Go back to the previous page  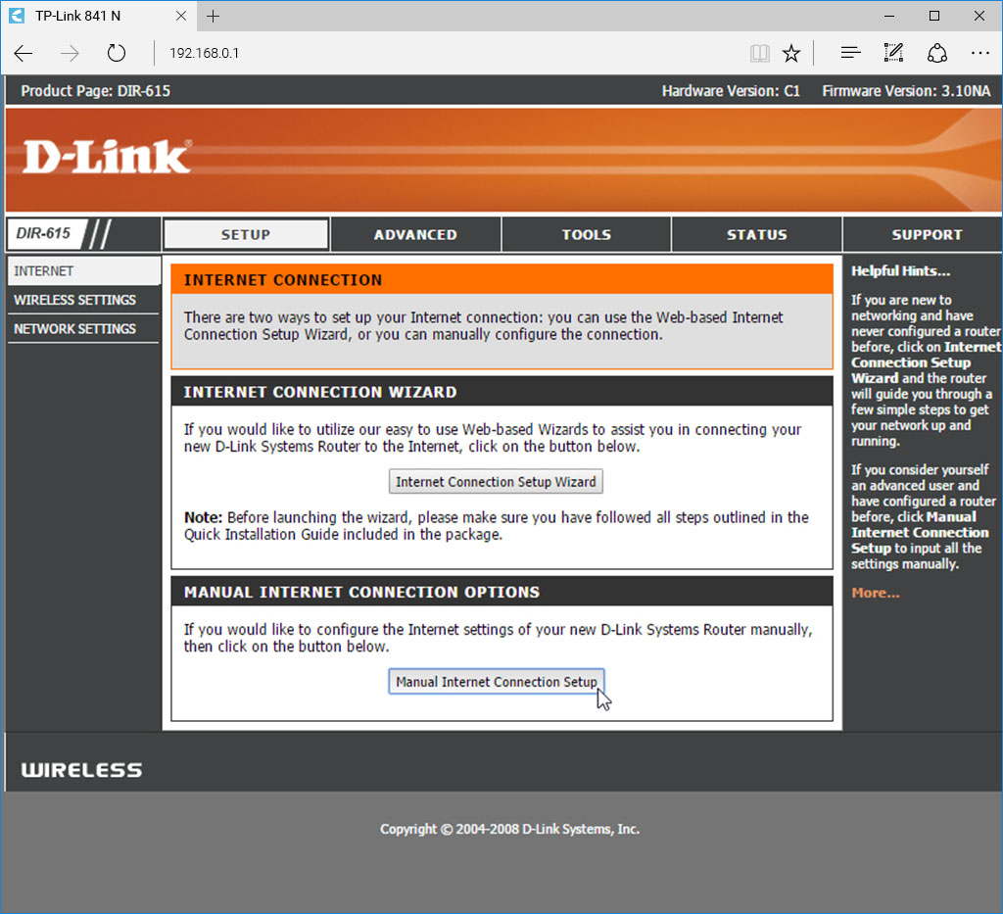coord(24,53)
